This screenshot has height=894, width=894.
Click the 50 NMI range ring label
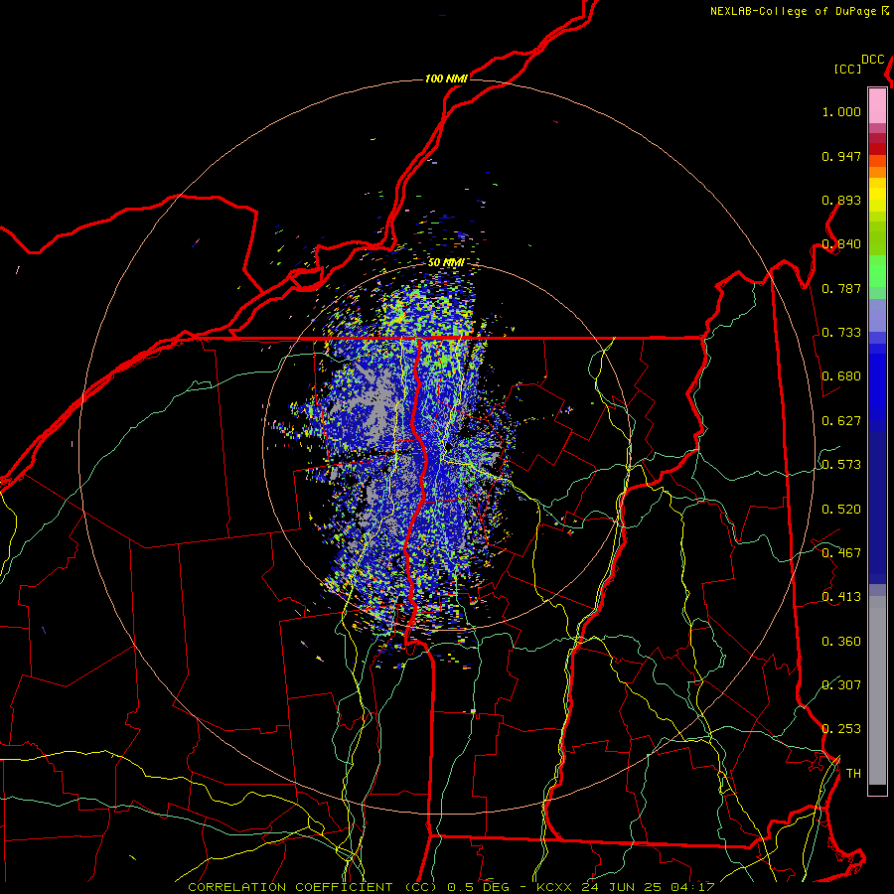[x=446, y=262]
